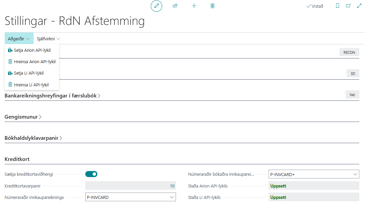Select Setja Arion API-lykil menu entry
This screenshot has height=210, width=365.
(x=32, y=50)
